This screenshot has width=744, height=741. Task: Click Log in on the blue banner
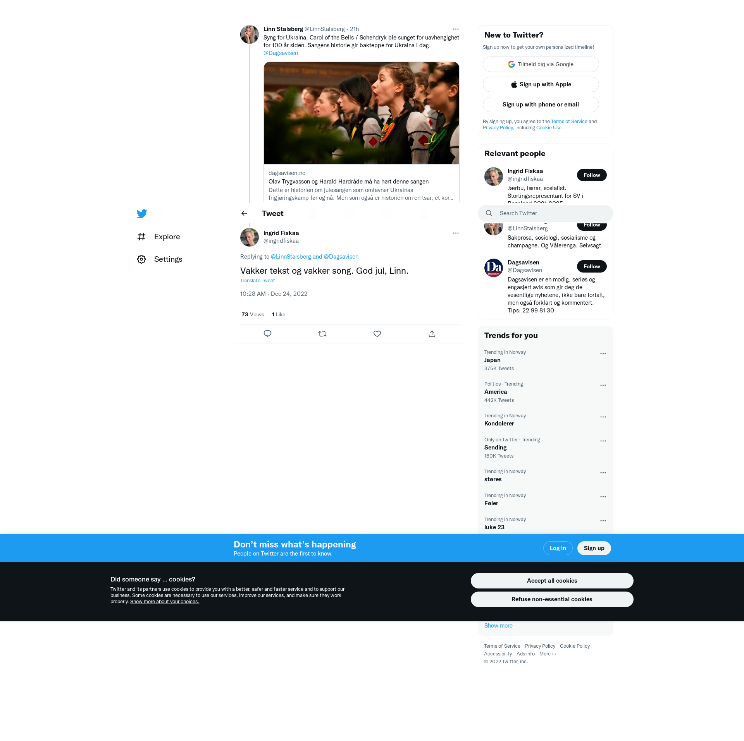point(558,548)
